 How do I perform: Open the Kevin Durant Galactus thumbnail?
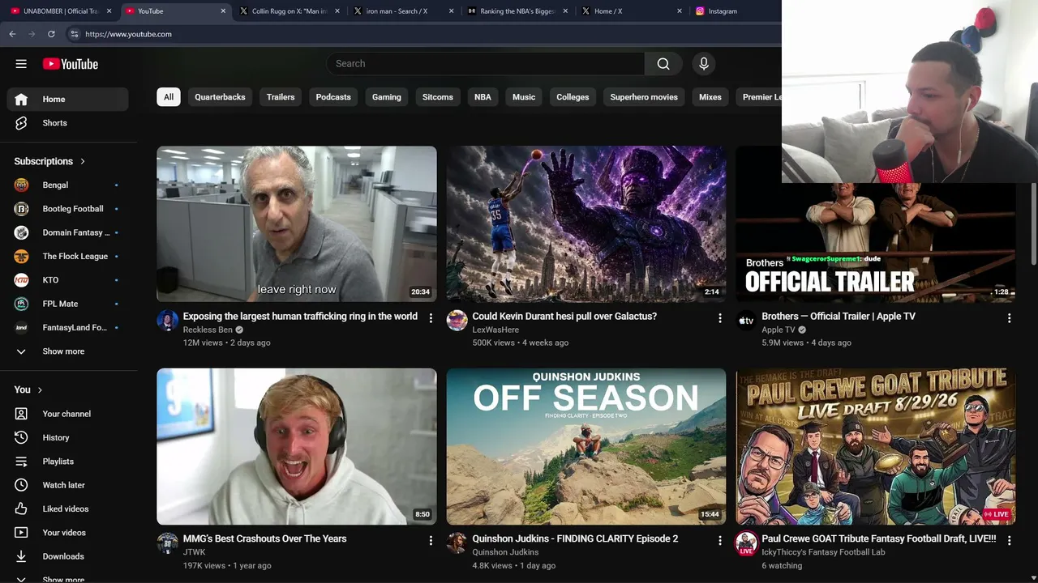(586, 224)
